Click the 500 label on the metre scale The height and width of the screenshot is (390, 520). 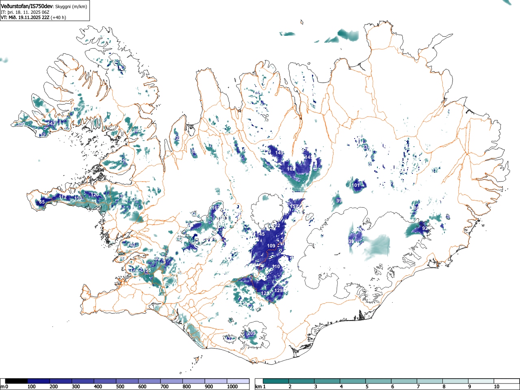click(x=120, y=387)
